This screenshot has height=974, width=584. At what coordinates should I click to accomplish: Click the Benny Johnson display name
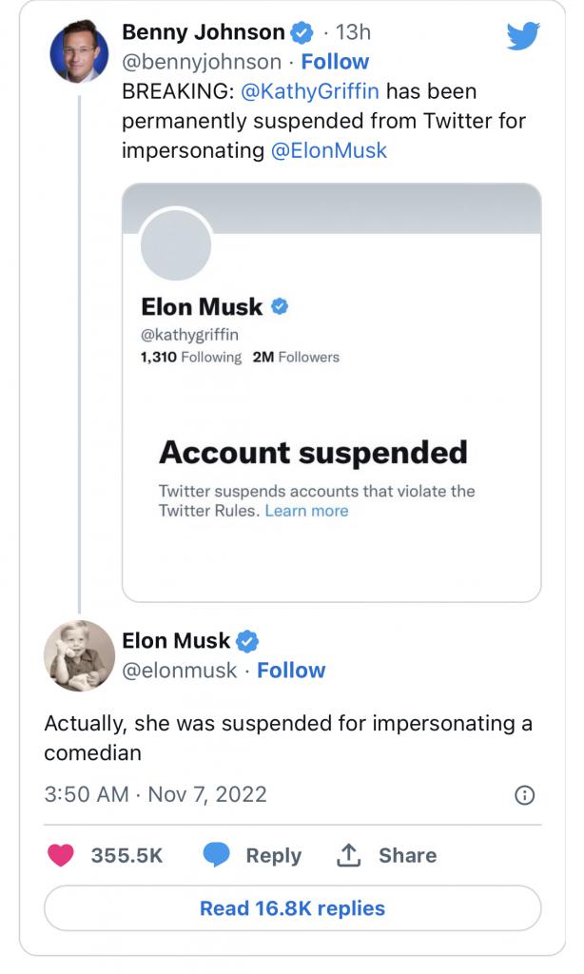pos(203,32)
